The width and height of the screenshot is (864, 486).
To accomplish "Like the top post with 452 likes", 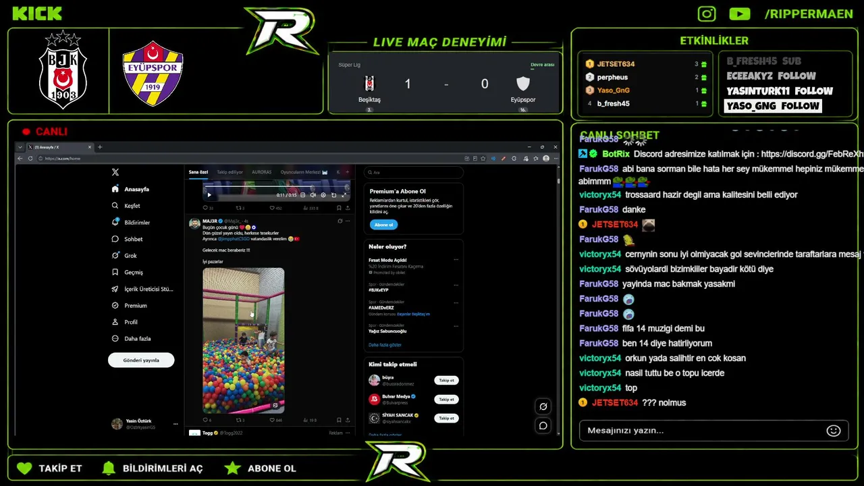I will click(275, 208).
